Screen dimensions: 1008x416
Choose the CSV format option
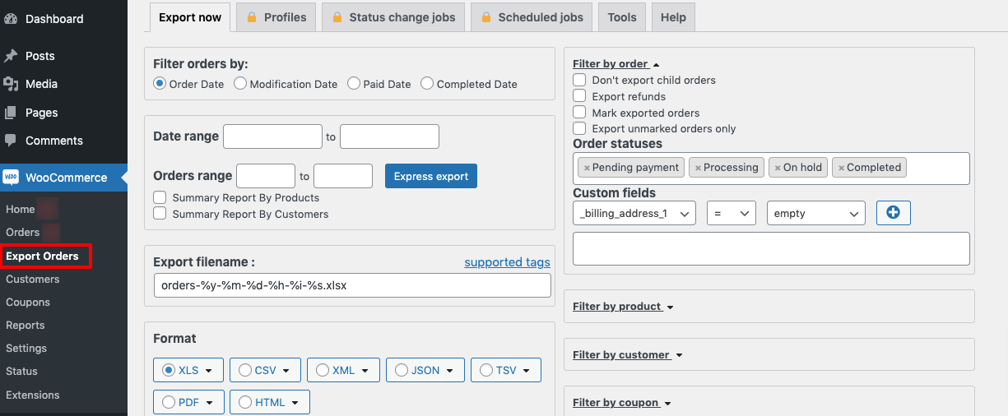click(x=245, y=370)
